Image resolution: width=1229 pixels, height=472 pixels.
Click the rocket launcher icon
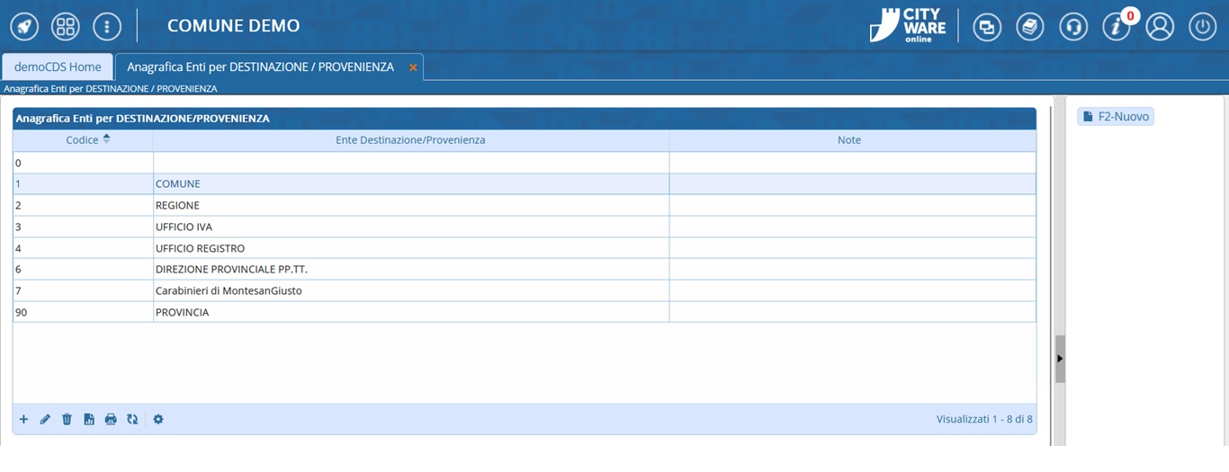click(x=24, y=26)
